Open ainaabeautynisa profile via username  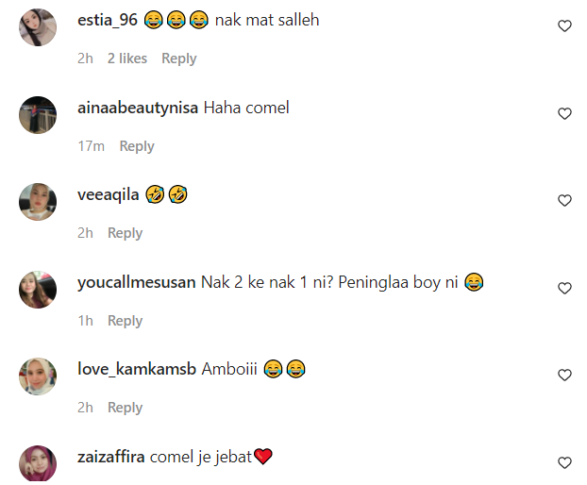click(x=138, y=108)
